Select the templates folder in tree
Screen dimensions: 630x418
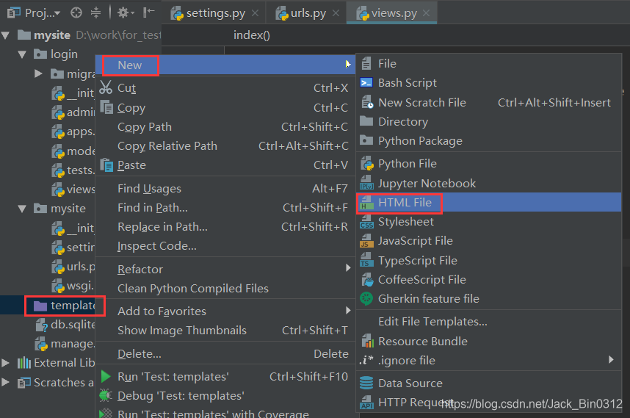click(x=65, y=306)
